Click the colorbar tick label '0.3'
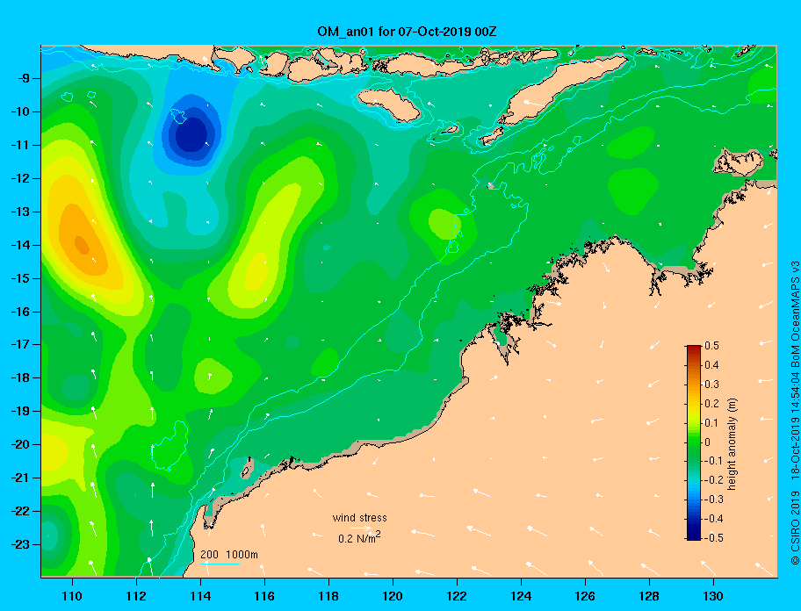801x611 pixels. pos(711,385)
